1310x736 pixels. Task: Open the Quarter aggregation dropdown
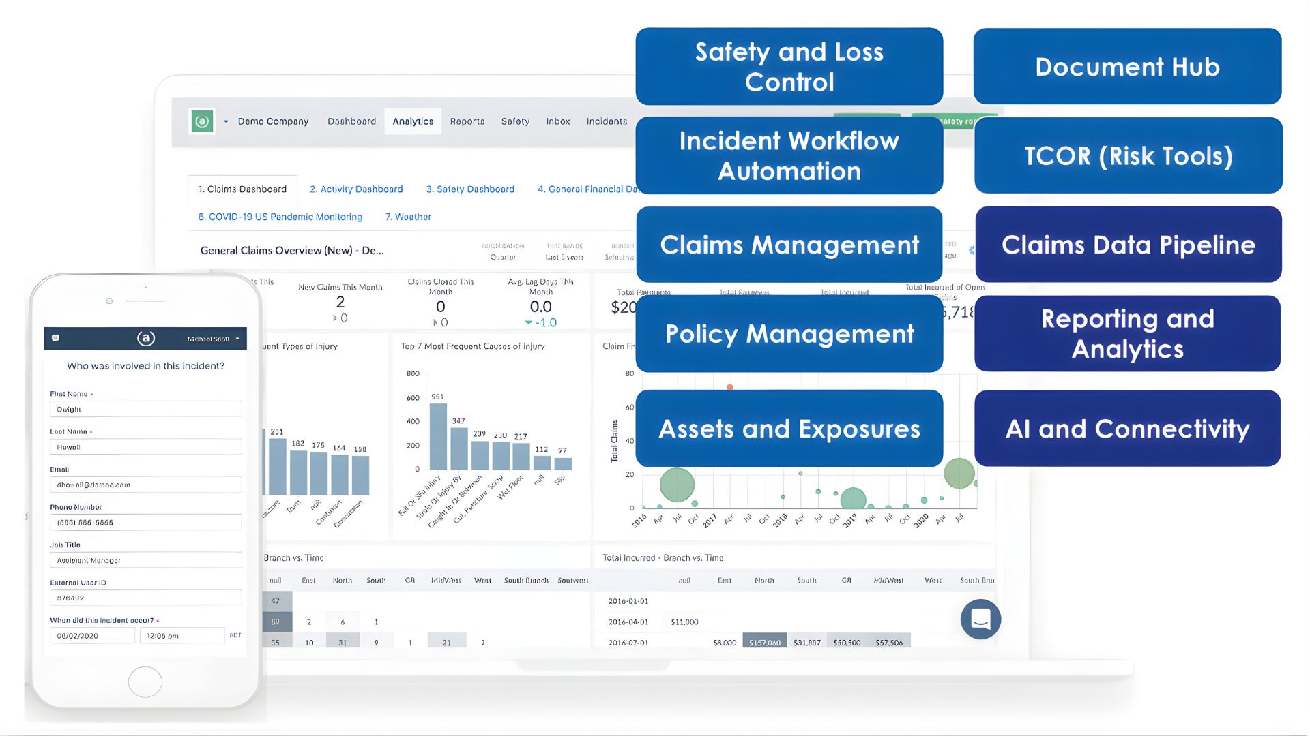tap(503, 257)
